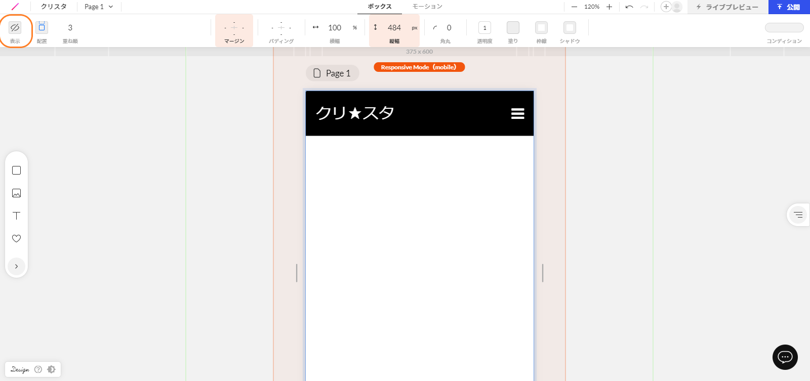Select the box tool in sidebar
Viewport: 810px width, 381px height.
point(16,171)
